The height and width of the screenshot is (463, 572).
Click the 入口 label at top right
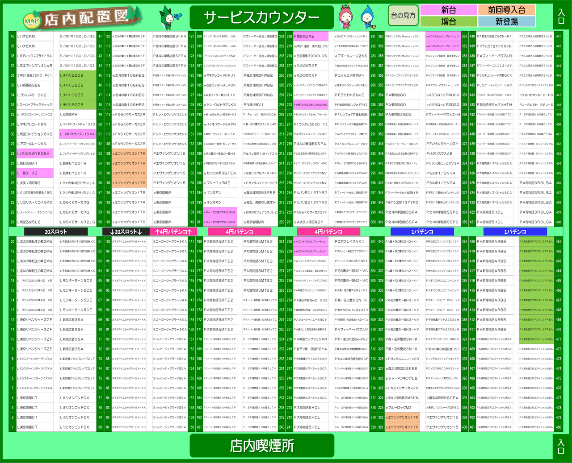pyautogui.click(x=561, y=17)
